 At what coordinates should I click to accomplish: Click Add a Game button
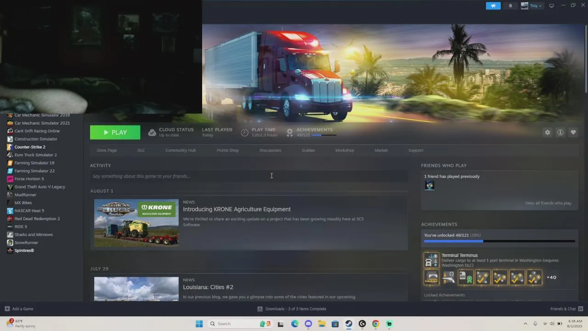pos(19,309)
